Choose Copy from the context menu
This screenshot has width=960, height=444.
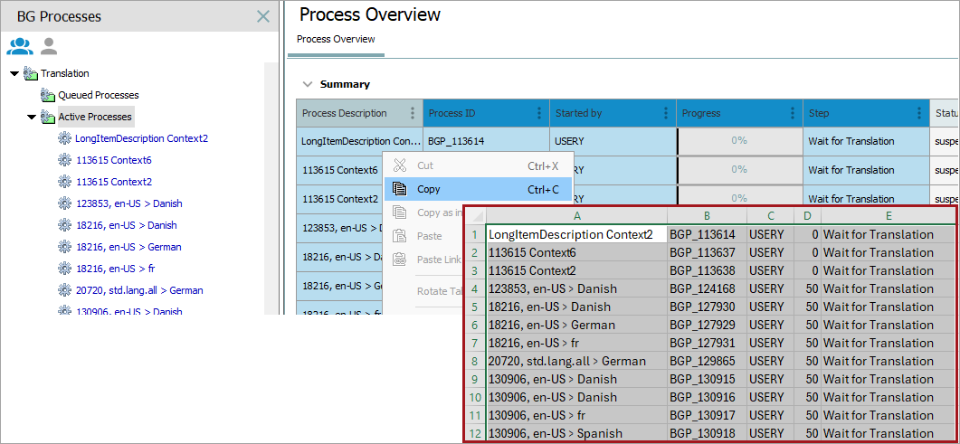429,189
